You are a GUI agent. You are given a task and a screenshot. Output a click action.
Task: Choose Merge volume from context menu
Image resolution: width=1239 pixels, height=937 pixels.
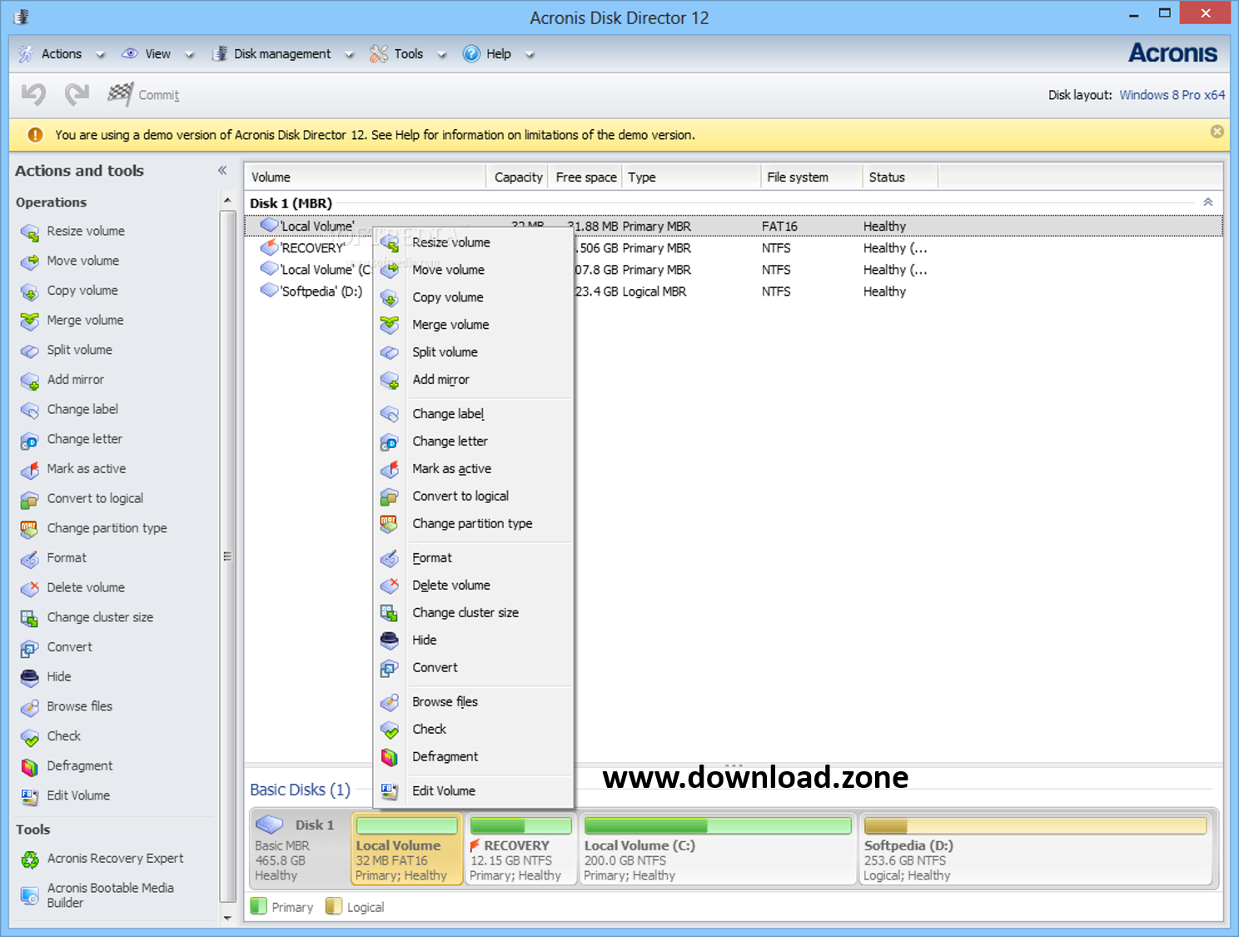tap(473, 325)
